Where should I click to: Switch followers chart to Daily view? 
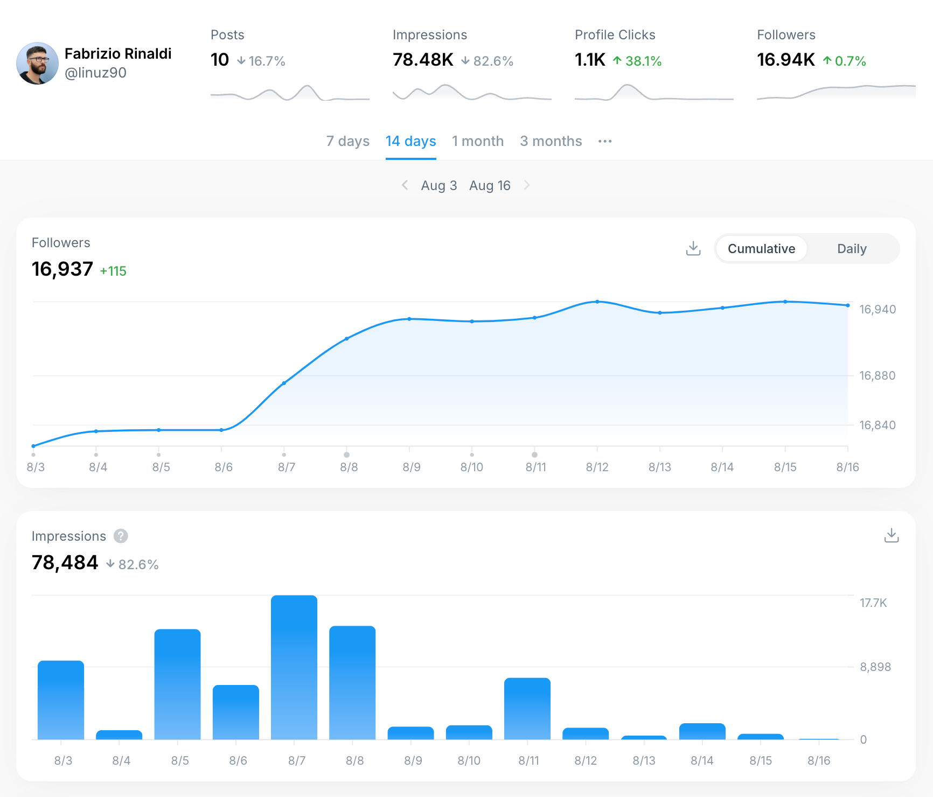(x=851, y=248)
